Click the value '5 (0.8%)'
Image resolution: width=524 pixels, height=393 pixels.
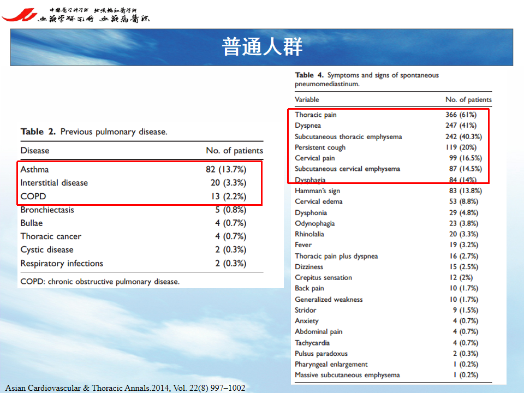tap(230, 210)
